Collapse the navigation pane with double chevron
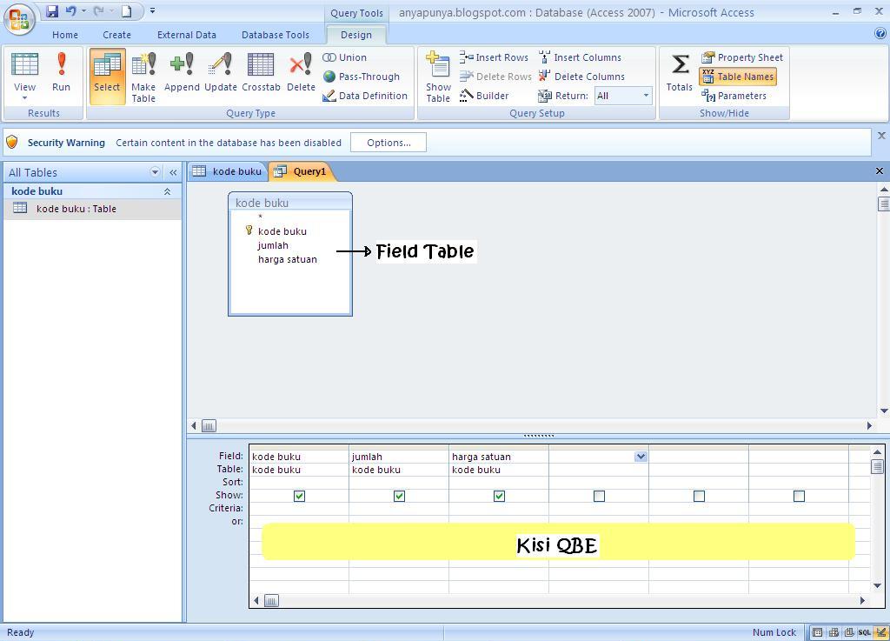 (173, 172)
